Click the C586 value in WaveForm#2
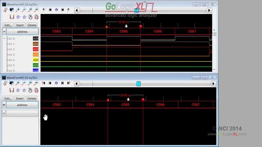This screenshot has width=262, height=147. tap(160, 105)
